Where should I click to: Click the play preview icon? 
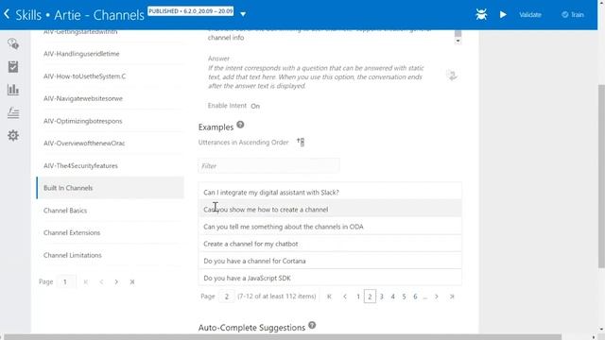pyautogui.click(x=503, y=15)
